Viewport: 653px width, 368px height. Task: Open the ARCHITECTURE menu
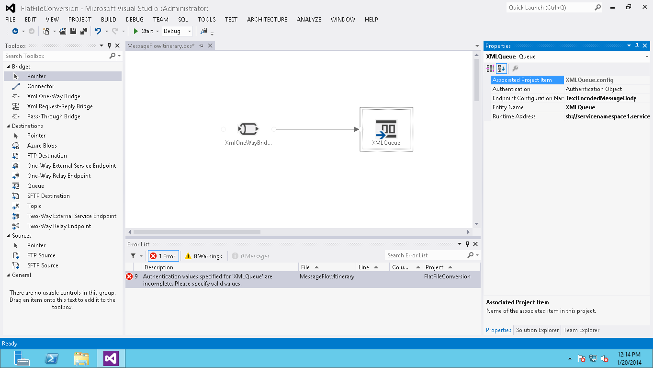pos(267,20)
